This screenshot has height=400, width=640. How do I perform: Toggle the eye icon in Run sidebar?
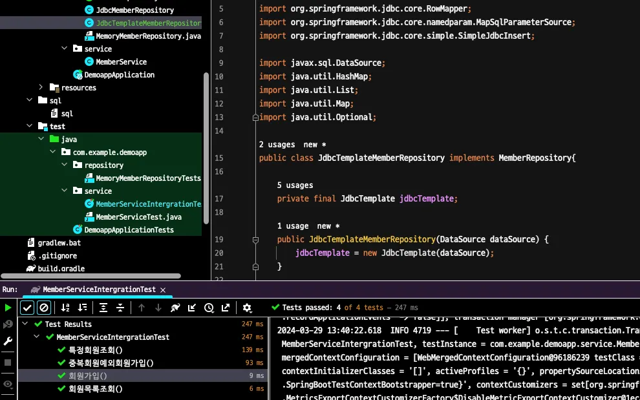point(8,384)
